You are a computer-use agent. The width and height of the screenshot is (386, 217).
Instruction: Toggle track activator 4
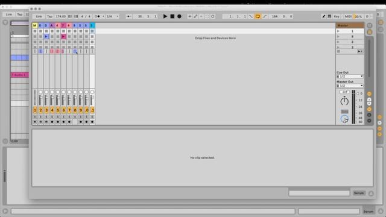coord(52,110)
